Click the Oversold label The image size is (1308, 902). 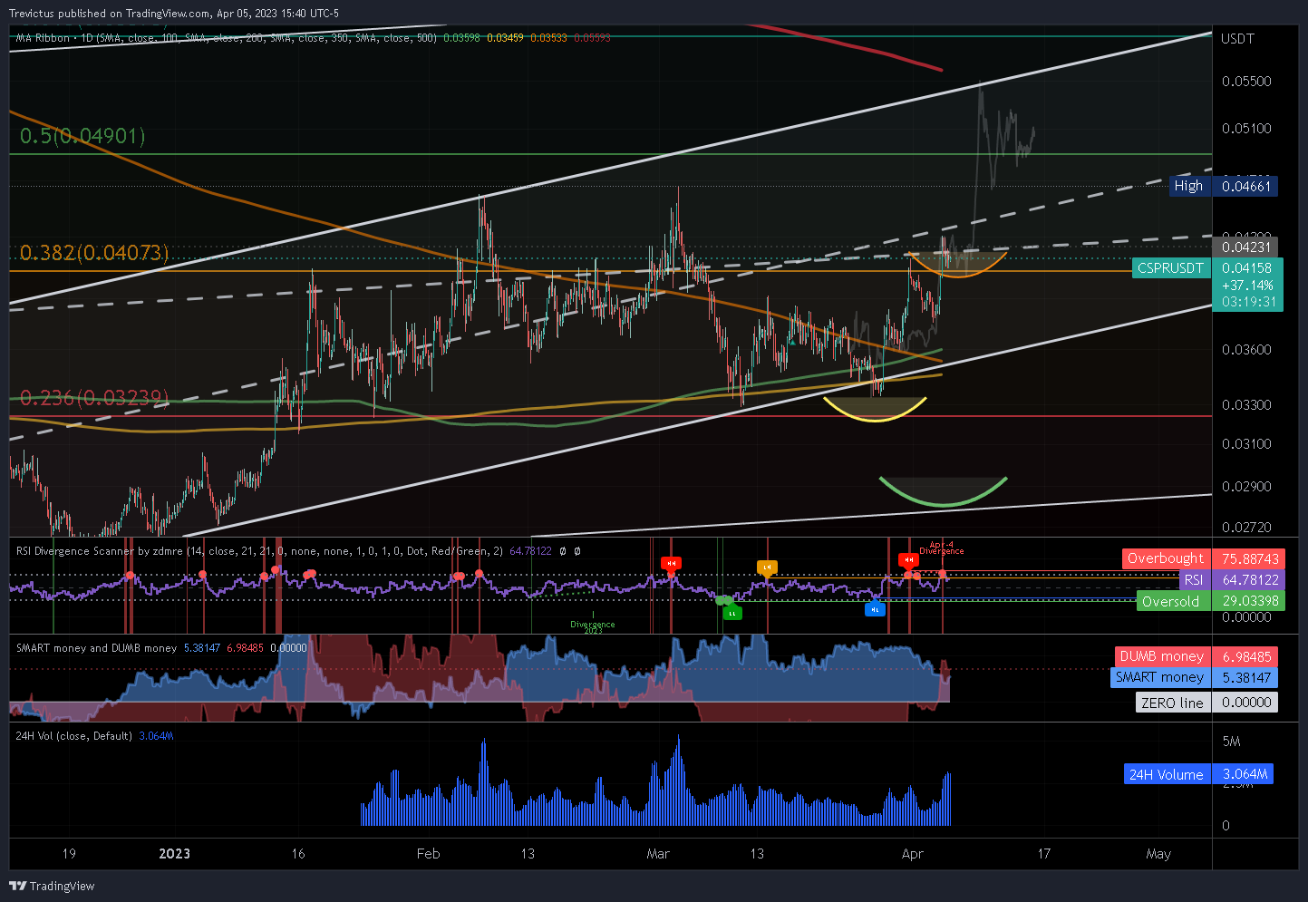1171,602
